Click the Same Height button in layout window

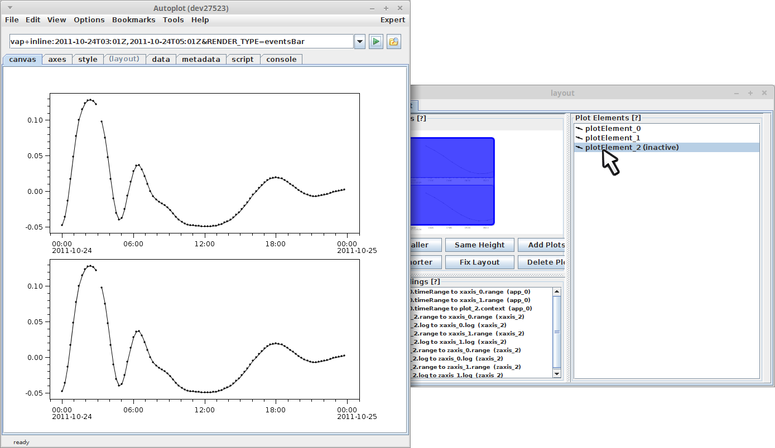coord(479,245)
